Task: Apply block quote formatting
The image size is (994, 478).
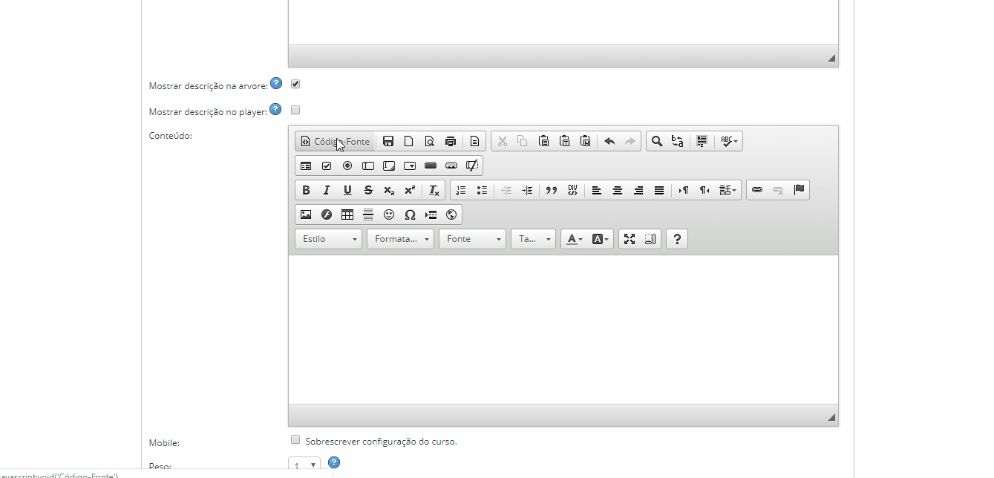Action: point(552,190)
